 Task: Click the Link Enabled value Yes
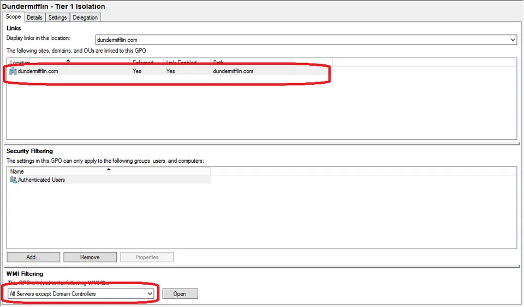(x=170, y=71)
